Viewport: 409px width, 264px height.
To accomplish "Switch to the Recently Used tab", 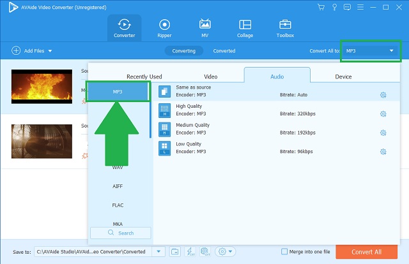I will (144, 77).
